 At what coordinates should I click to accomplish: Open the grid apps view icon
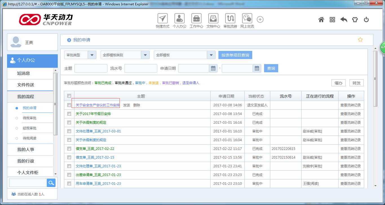tap(332, 20)
